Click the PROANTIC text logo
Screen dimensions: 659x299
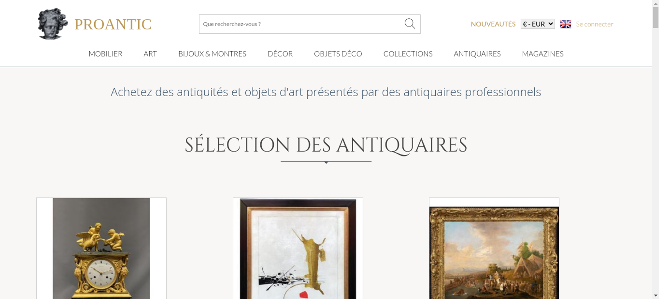tap(113, 24)
